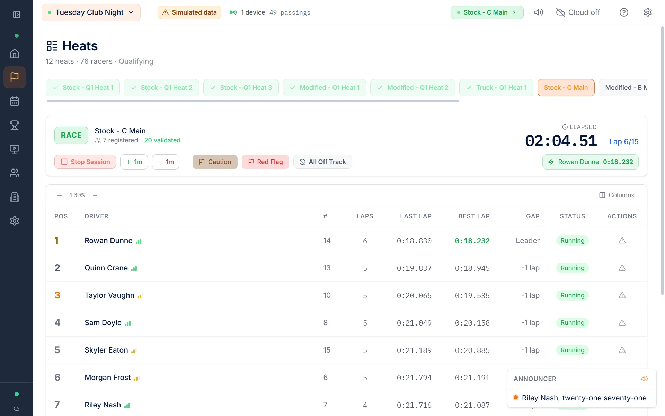
Task: Open top bar settings gear
Action: pyautogui.click(x=648, y=12)
